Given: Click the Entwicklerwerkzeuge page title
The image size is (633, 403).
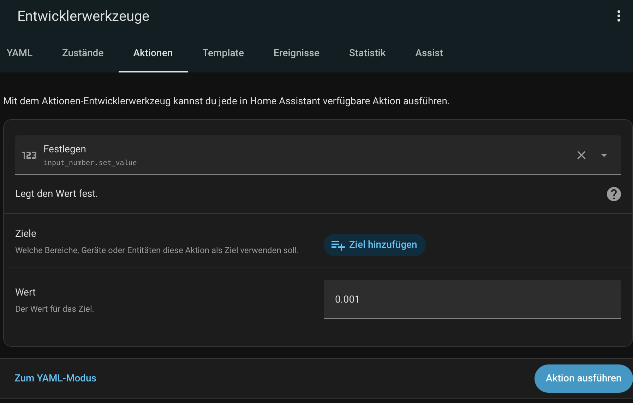Looking at the screenshot, I should (83, 16).
